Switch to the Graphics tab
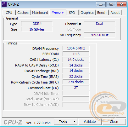 coord(87,13)
